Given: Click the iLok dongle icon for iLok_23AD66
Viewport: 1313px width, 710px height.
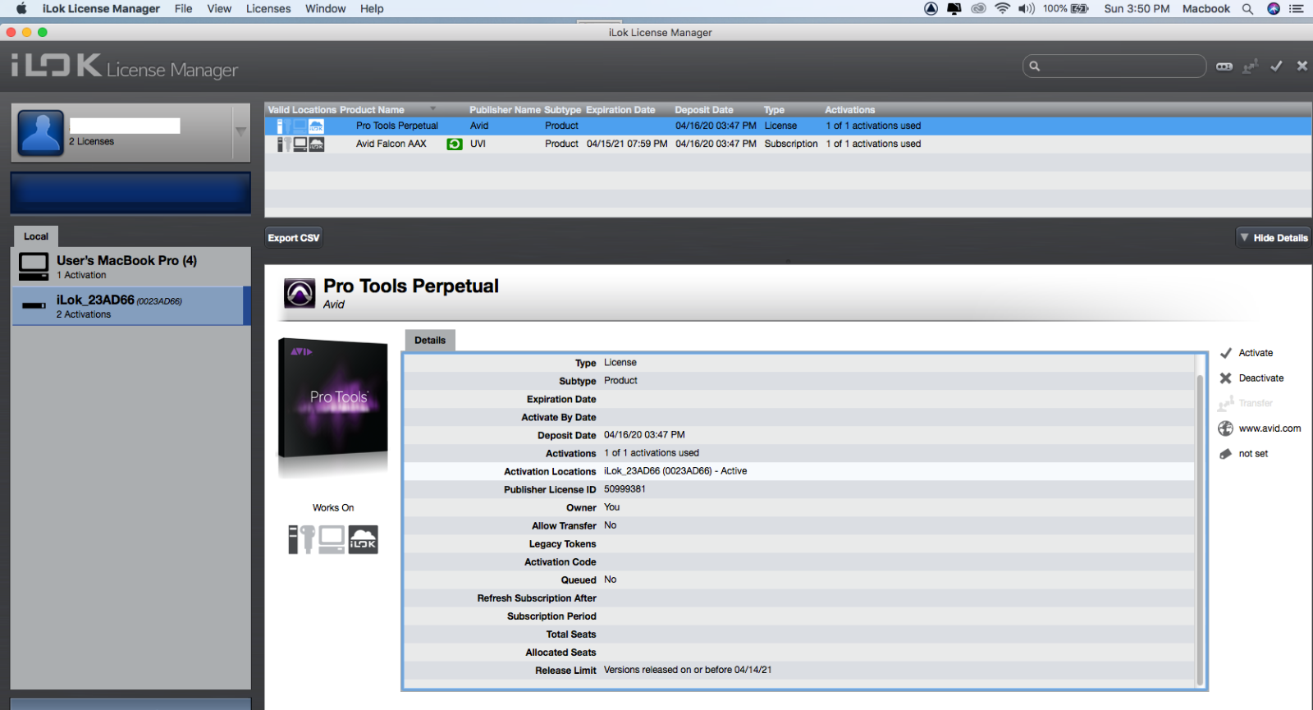Looking at the screenshot, I should pos(34,305).
